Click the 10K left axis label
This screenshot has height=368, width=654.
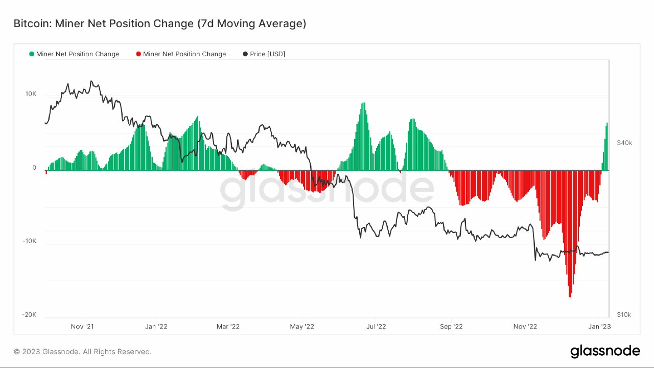[x=31, y=95]
